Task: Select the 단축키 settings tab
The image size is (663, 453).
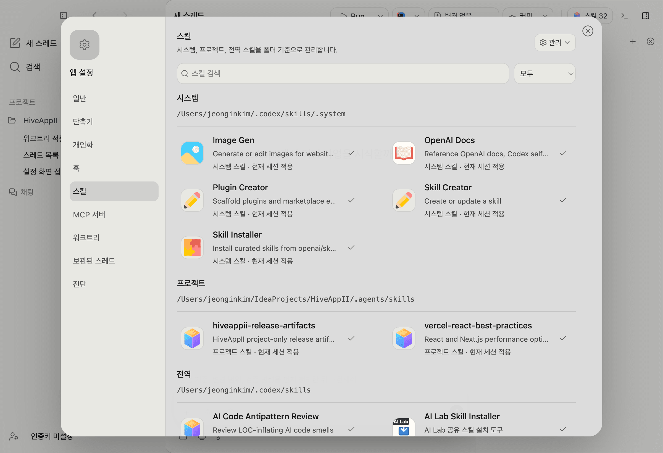Action: tap(114, 122)
